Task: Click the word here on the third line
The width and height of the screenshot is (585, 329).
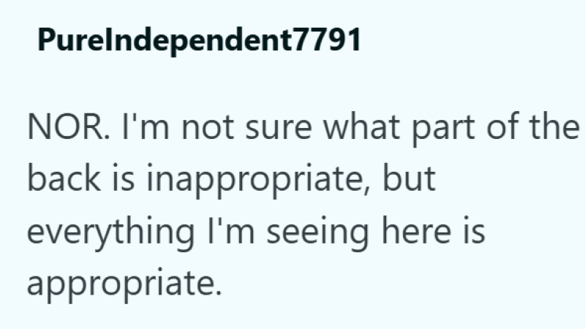Action: click(x=416, y=230)
